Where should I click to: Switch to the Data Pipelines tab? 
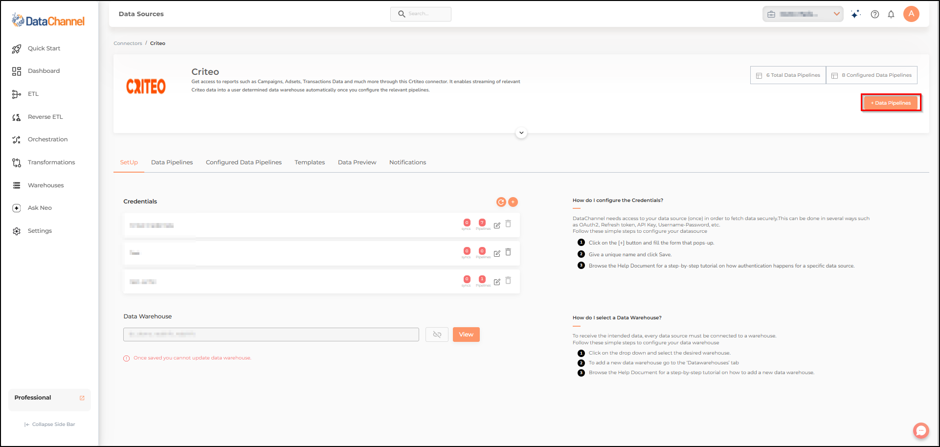click(x=172, y=162)
